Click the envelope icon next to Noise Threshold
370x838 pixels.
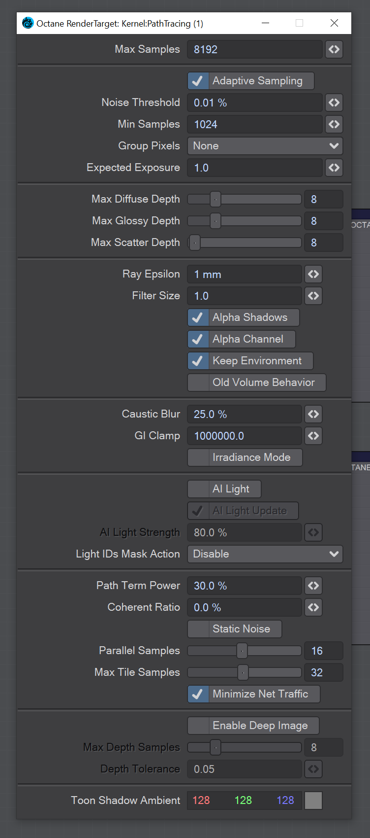[334, 103]
